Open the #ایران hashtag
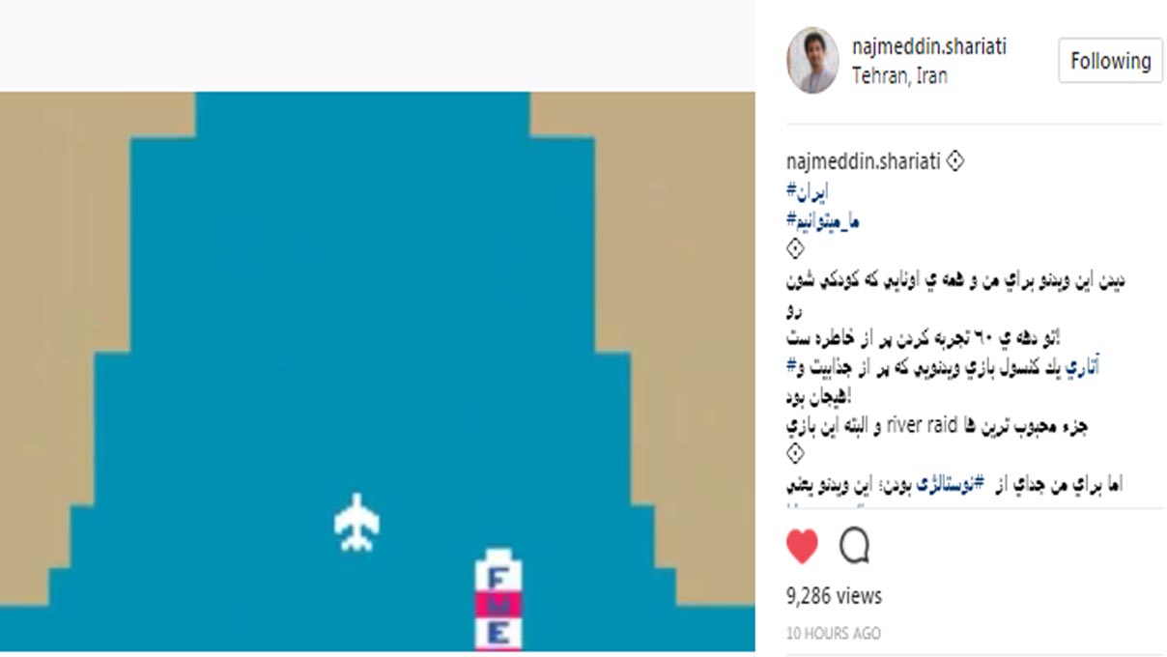 pyautogui.click(x=808, y=191)
